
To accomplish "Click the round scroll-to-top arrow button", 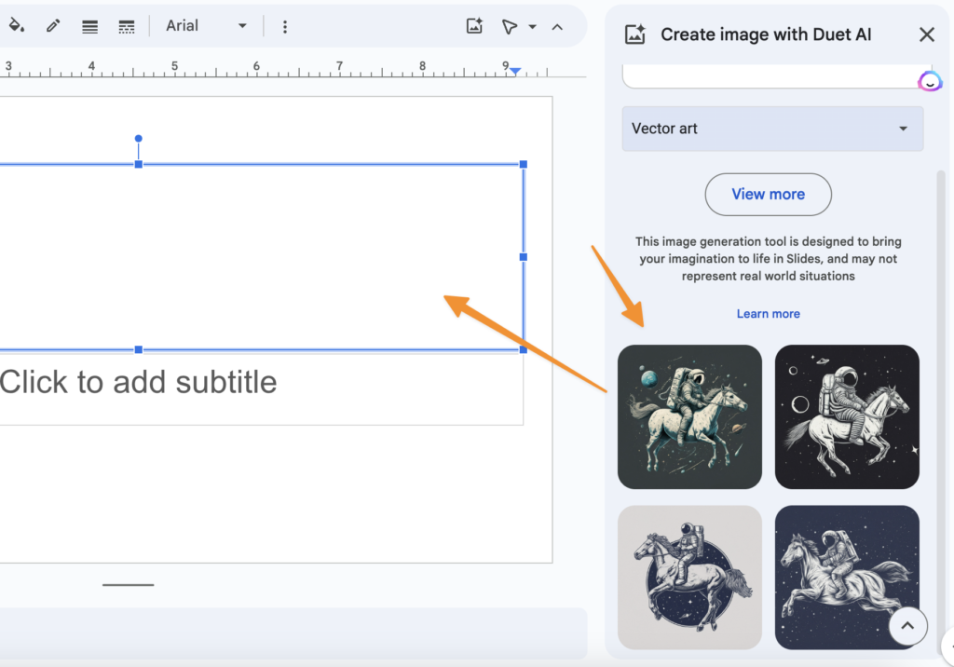I will [907, 627].
